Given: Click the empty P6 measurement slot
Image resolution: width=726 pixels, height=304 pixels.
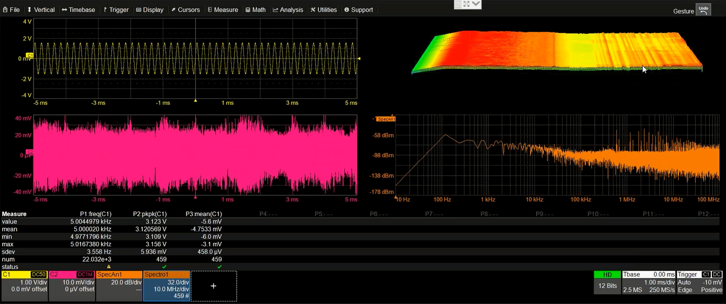Looking at the screenshot, I should click(379, 214).
